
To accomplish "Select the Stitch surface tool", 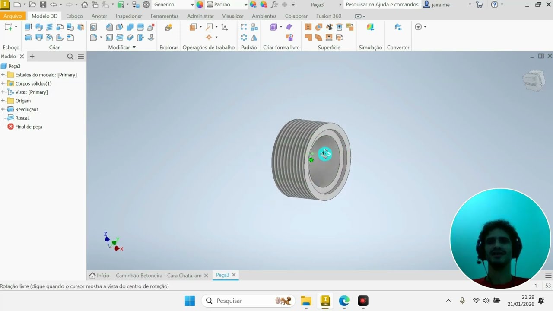I will 308,27.
